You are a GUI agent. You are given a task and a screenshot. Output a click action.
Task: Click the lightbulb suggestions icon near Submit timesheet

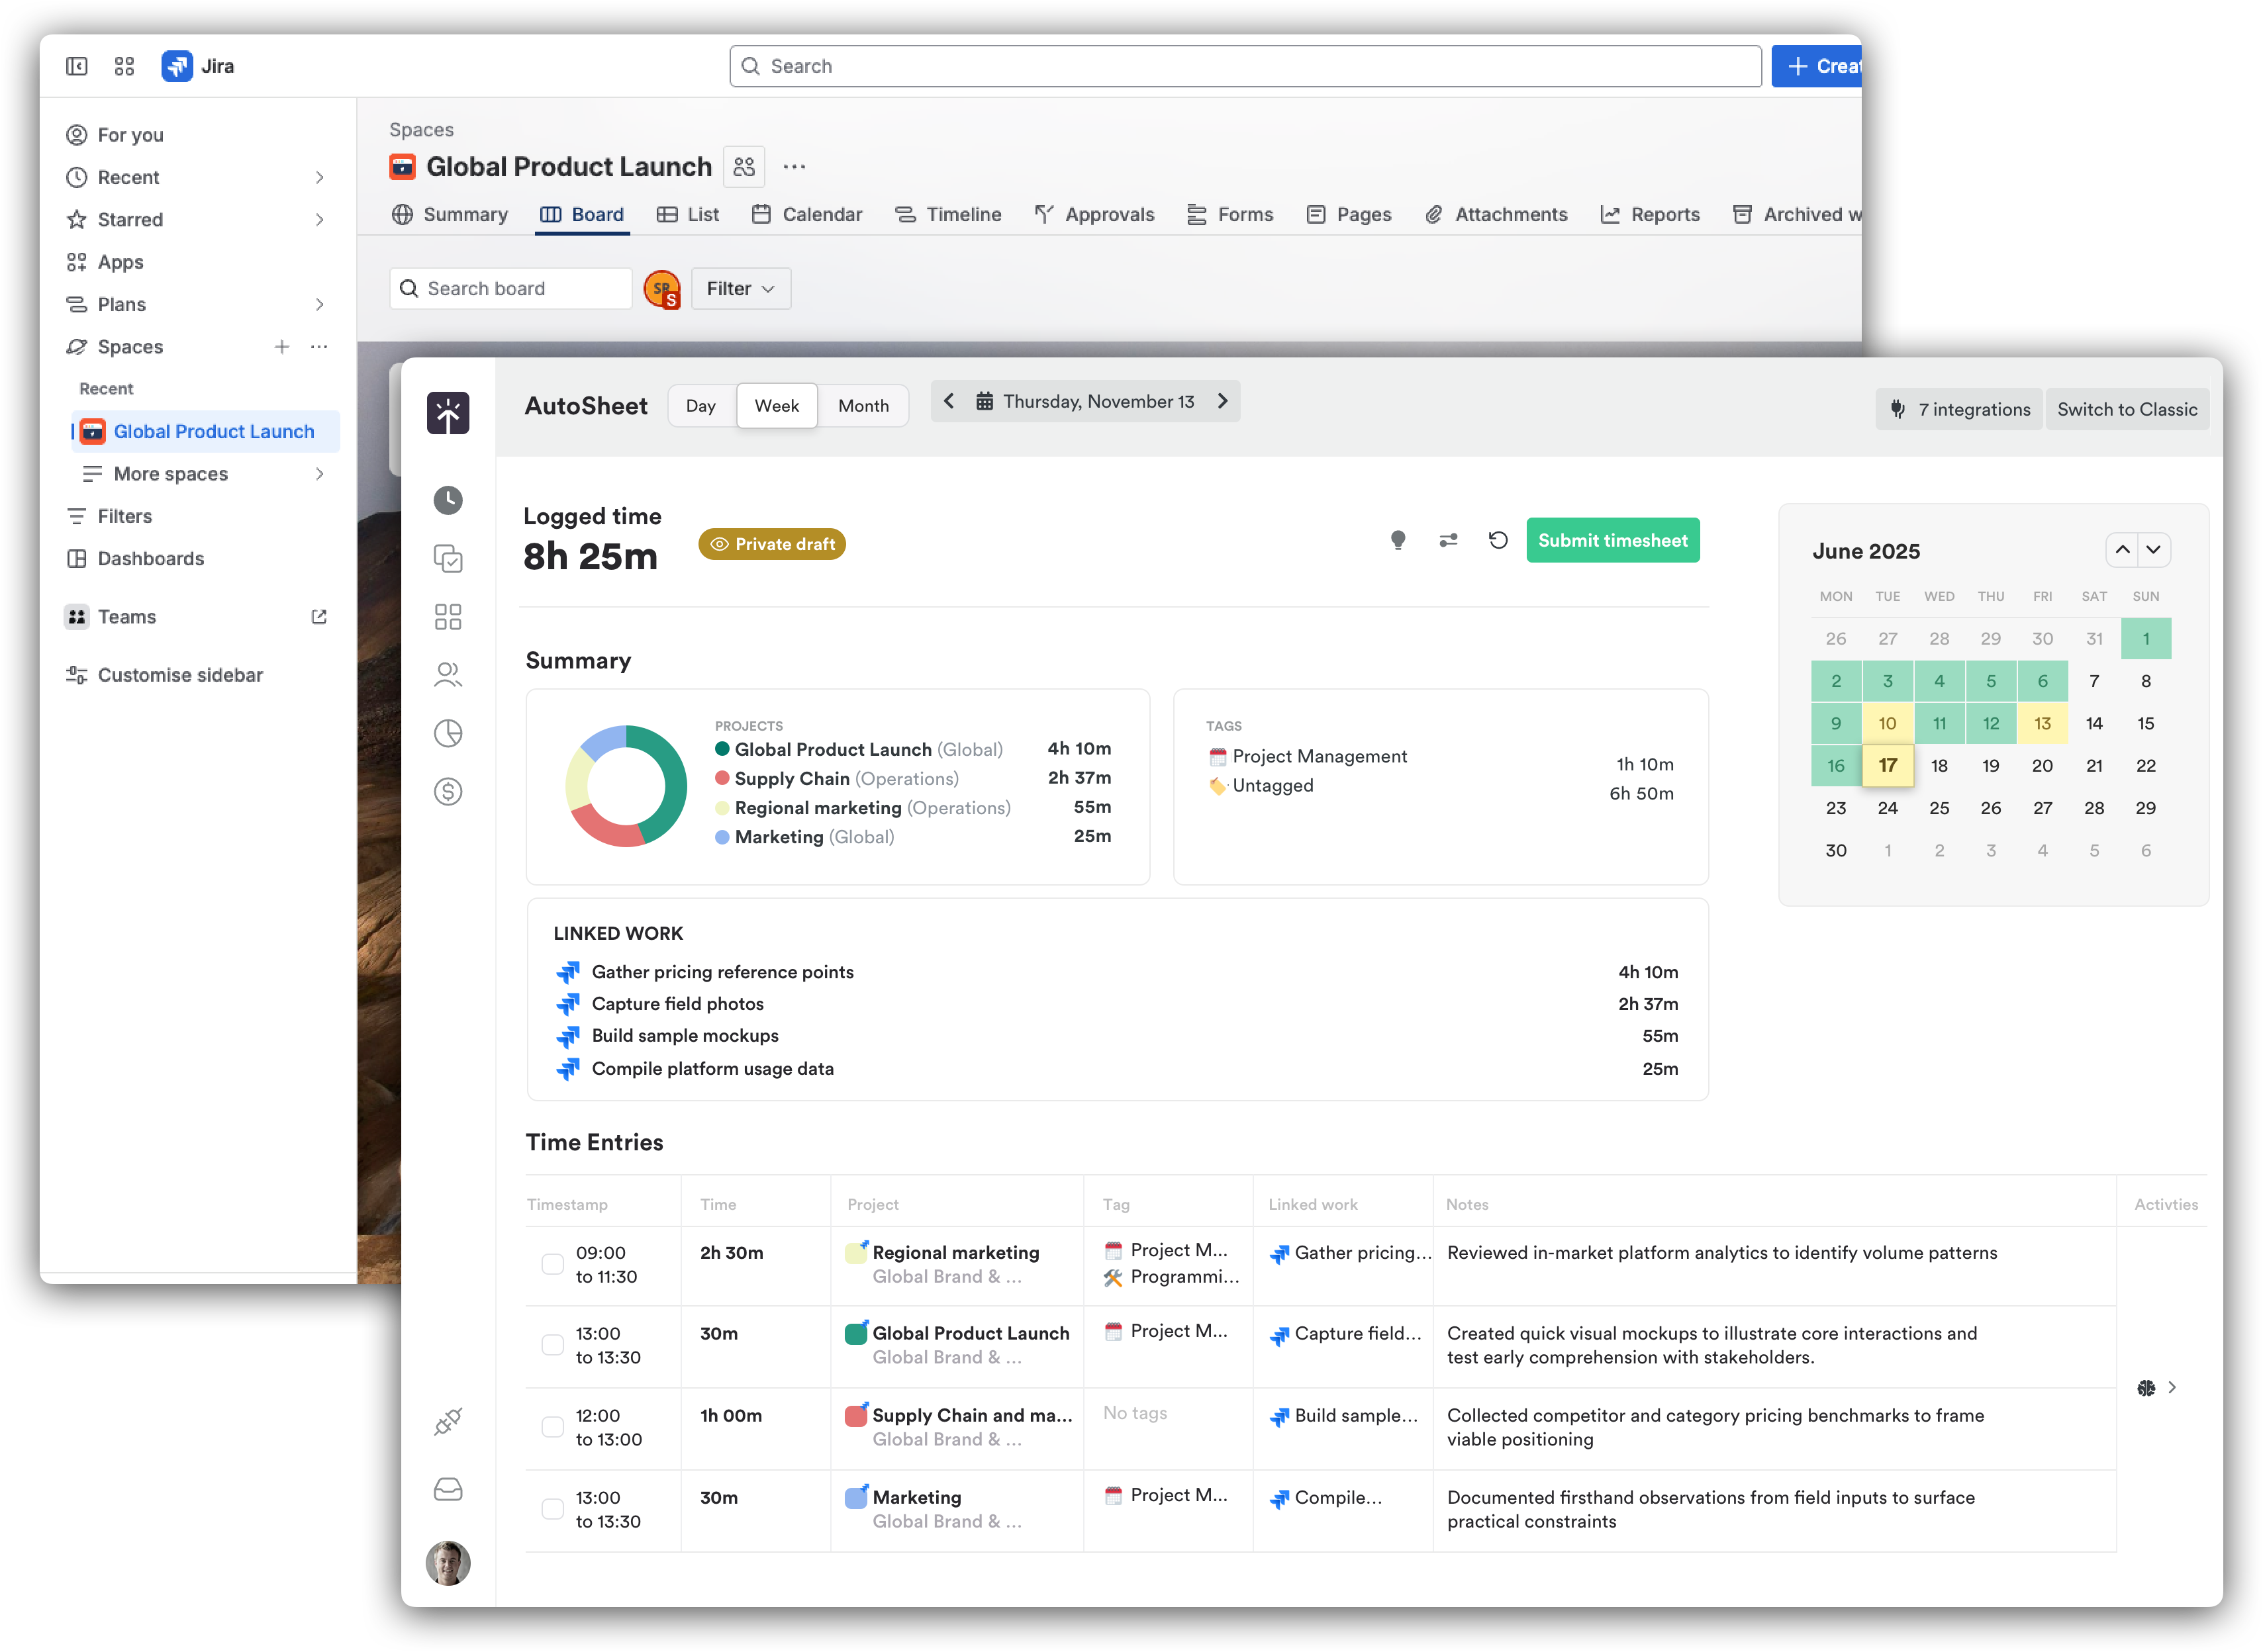[x=1398, y=540]
